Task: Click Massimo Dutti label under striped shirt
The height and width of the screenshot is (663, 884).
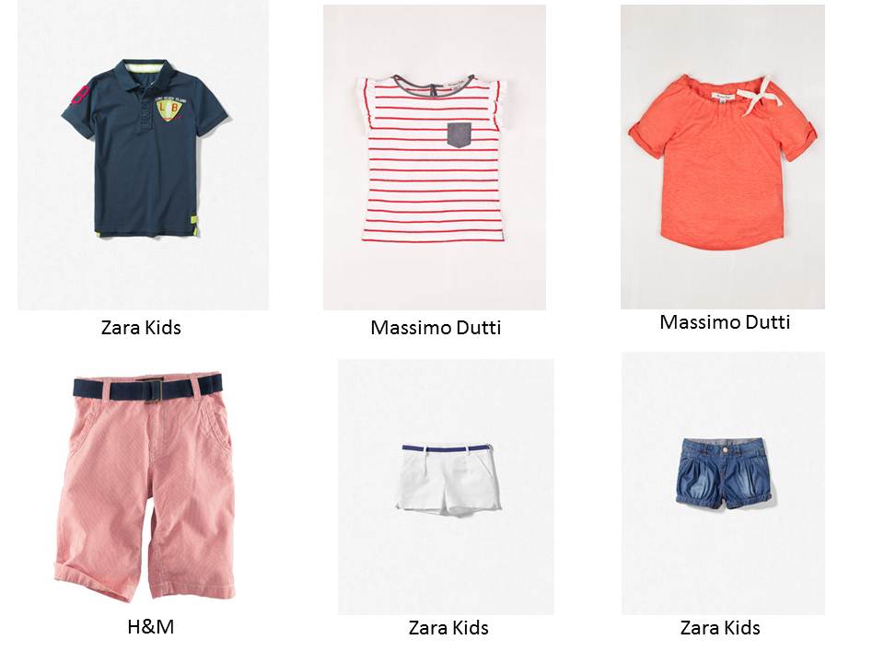Action: [x=436, y=328]
